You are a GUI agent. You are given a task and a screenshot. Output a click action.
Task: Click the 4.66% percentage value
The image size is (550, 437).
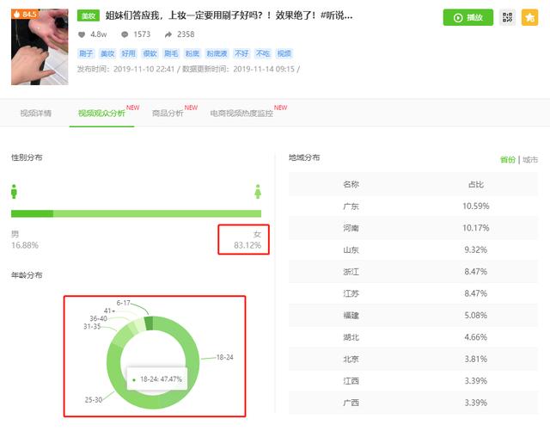pyautogui.click(x=475, y=337)
